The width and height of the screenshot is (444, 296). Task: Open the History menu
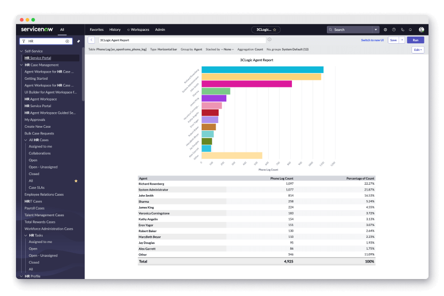[115, 30]
